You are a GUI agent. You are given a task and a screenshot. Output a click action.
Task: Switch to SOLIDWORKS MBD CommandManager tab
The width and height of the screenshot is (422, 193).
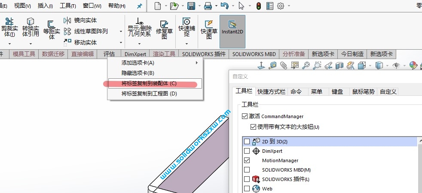pyautogui.click(x=254, y=54)
